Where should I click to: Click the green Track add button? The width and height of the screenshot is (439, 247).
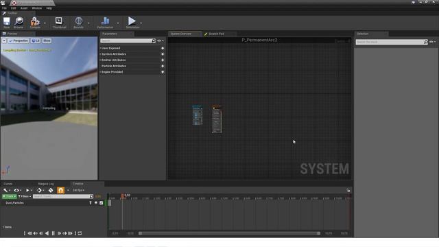click(x=9, y=197)
